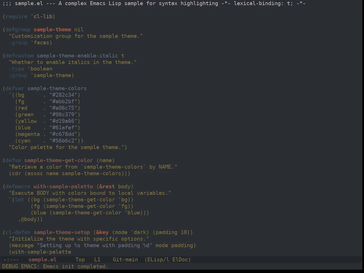Click the Git-main indicator in mode line
This screenshot has height=273, width=364.
point(125,259)
